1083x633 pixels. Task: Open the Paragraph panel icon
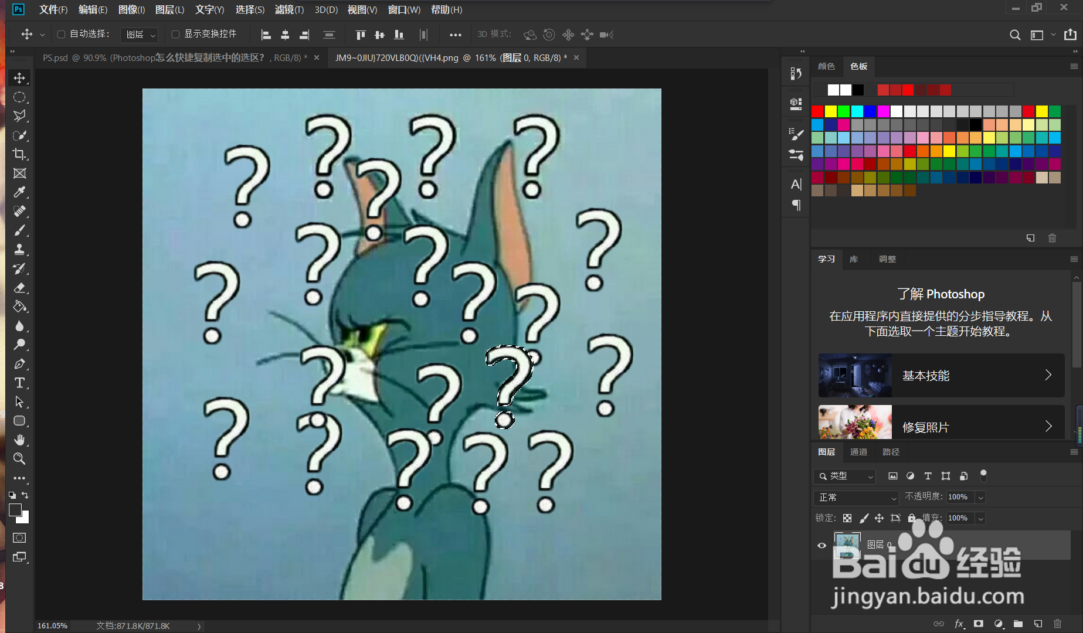point(796,205)
